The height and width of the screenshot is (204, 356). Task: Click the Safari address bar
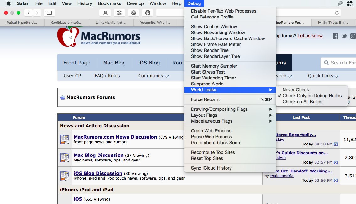point(249,13)
